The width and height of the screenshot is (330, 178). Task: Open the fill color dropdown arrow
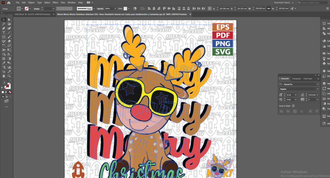click(22, 9)
